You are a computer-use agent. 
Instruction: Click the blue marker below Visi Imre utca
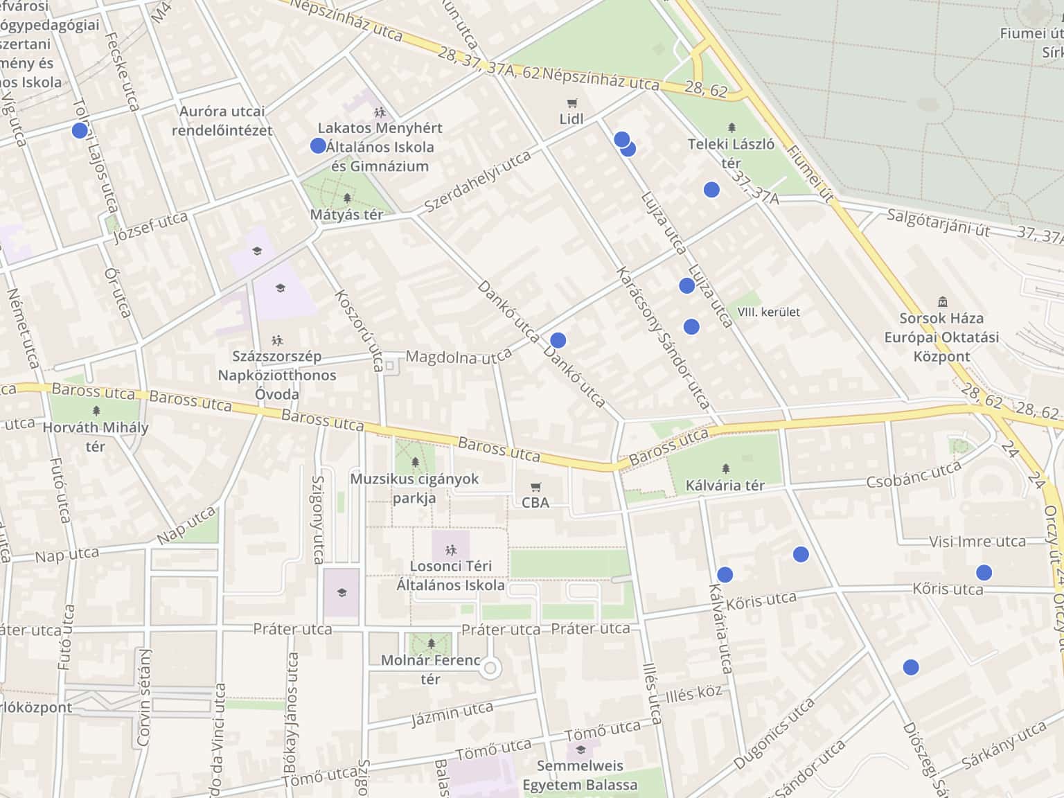click(x=984, y=572)
